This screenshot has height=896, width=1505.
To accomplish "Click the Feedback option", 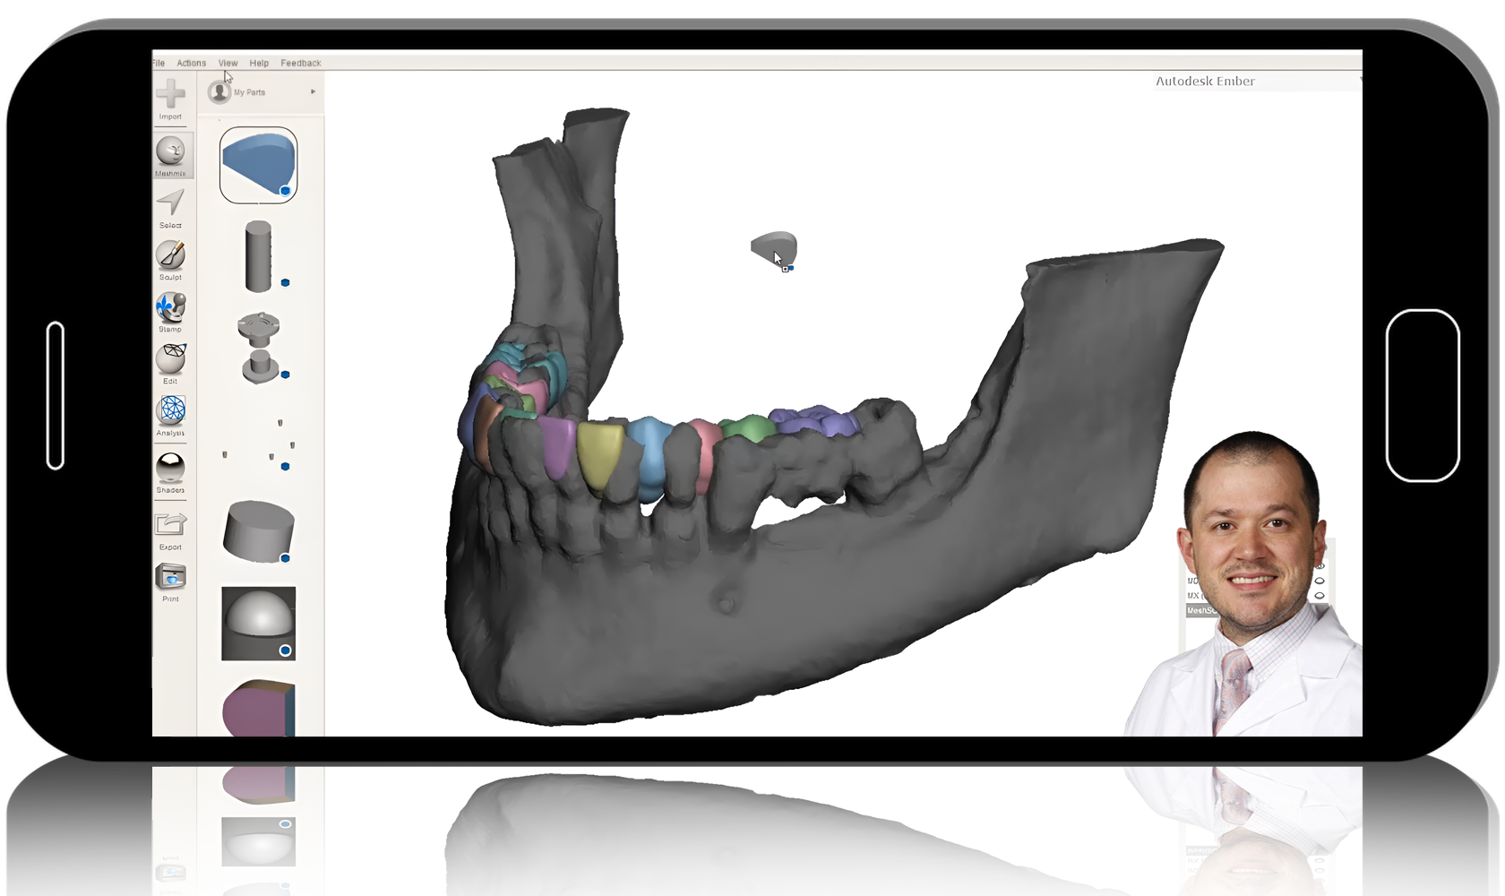I will tap(301, 63).
